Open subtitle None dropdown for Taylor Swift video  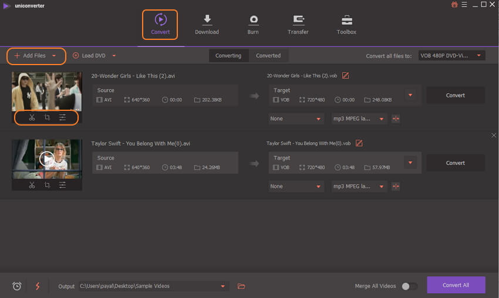click(296, 187)
